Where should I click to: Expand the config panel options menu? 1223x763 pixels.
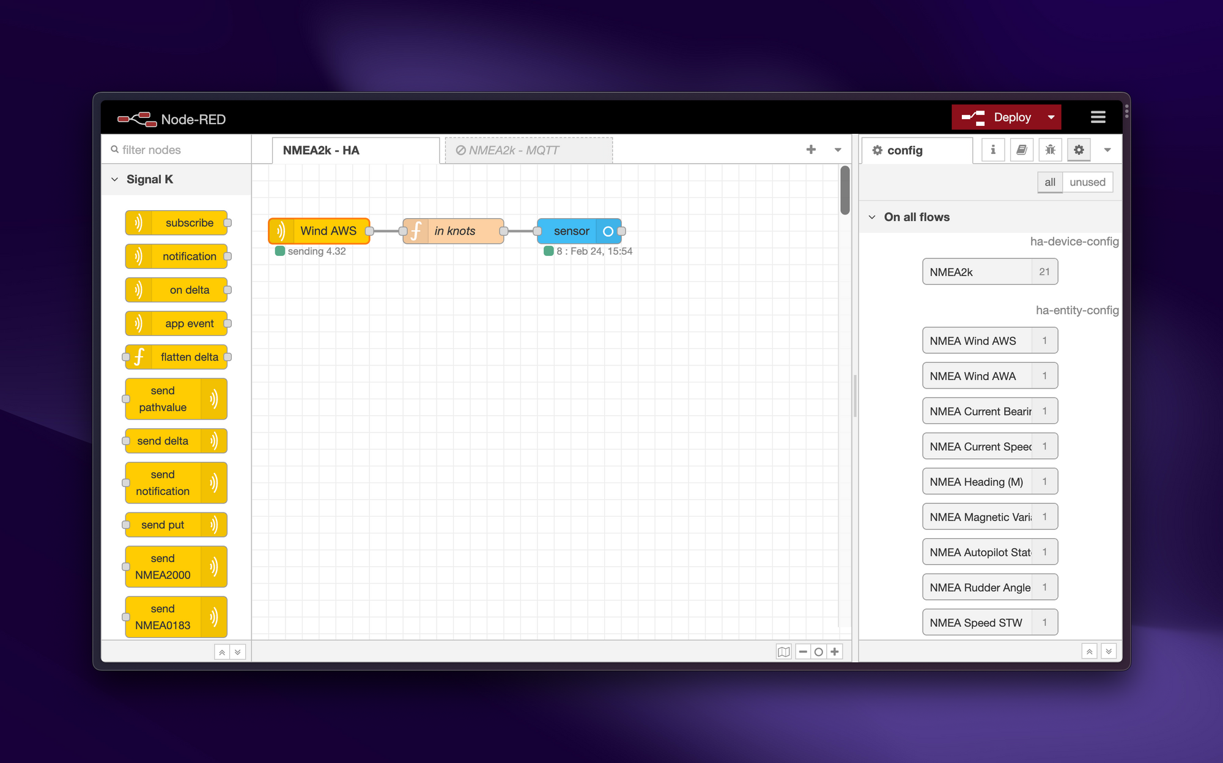tap(1107, 150)
